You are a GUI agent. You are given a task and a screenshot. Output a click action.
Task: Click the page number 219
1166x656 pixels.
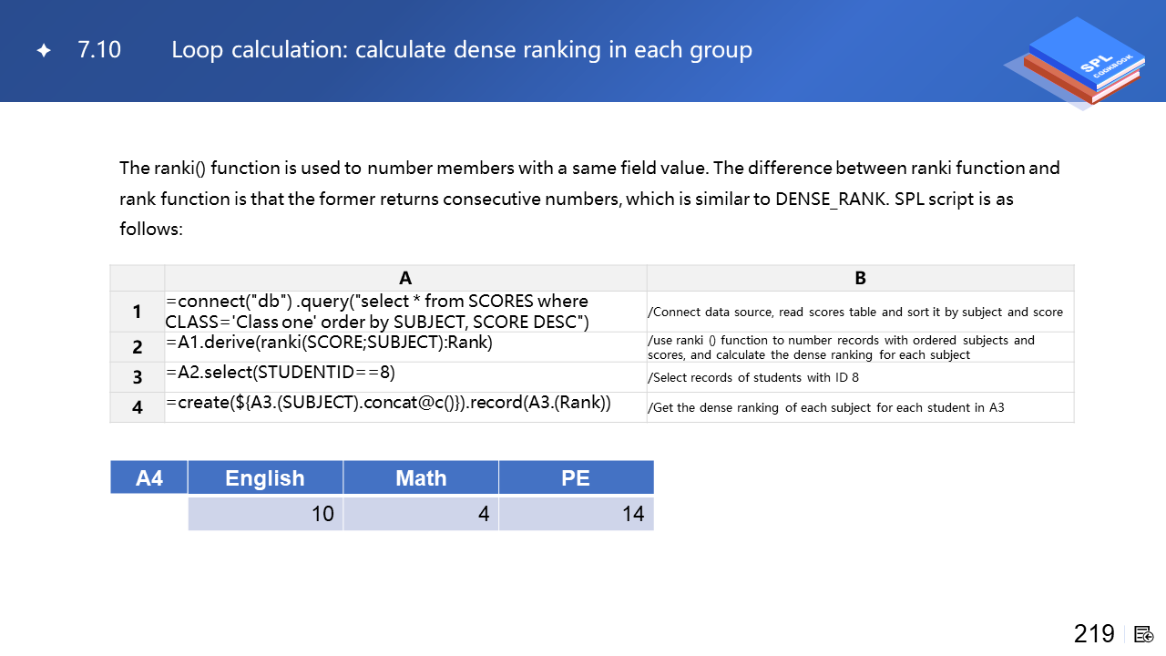(x=1094, y=634)
